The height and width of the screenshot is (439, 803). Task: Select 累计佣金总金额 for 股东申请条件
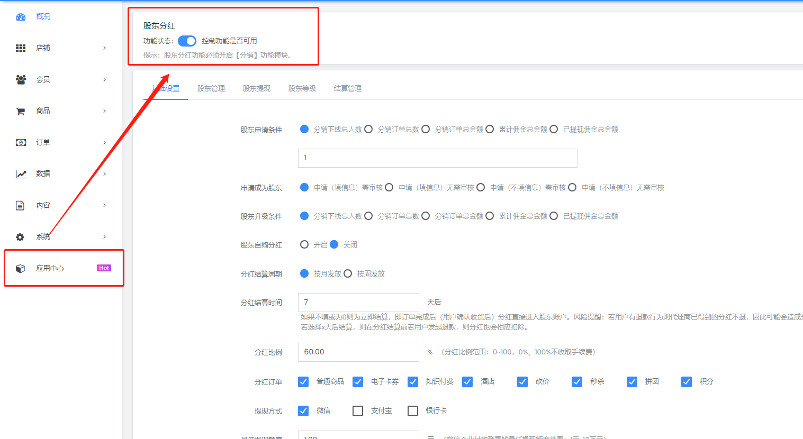pyautogui.click(x=490, y=129)
